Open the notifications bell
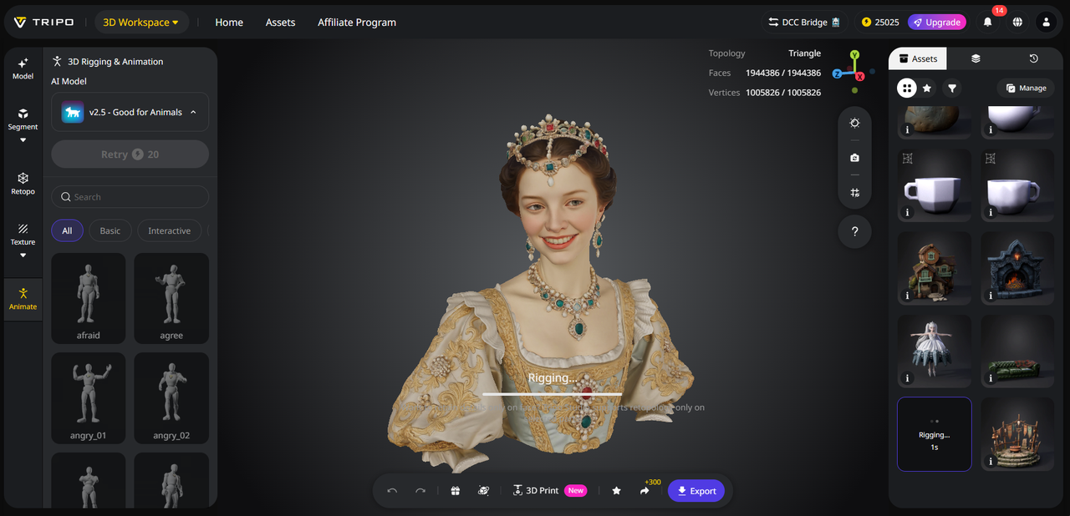The height and width of the screenshot is (516, 1070). click(x=988, y=23)
